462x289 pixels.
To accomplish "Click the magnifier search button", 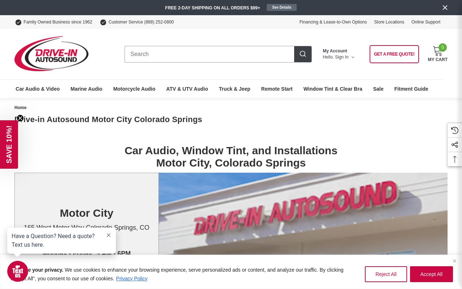I will [303, 54].
